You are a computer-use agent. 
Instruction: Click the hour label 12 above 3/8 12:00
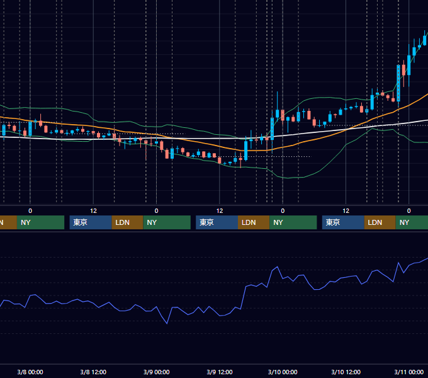[93, 211]
